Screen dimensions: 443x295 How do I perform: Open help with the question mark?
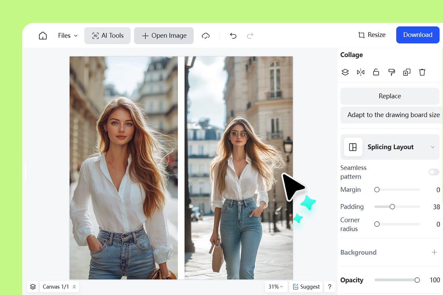[330, 287]
